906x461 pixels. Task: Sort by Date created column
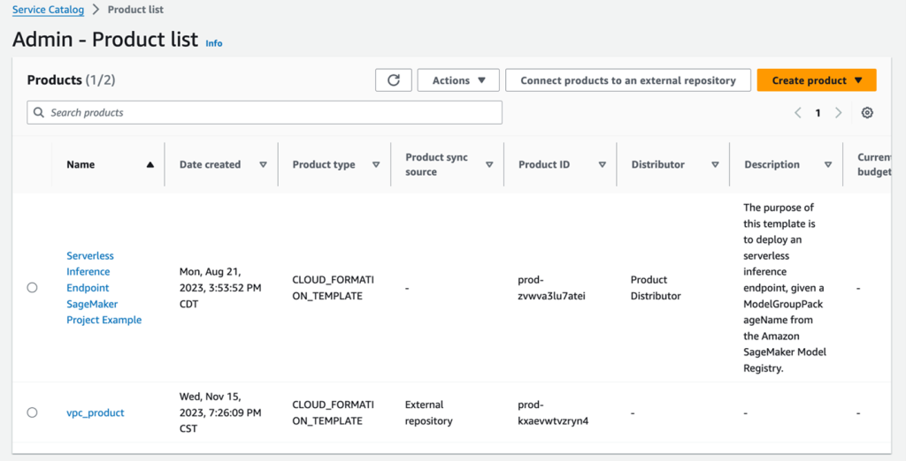point(263,165)
